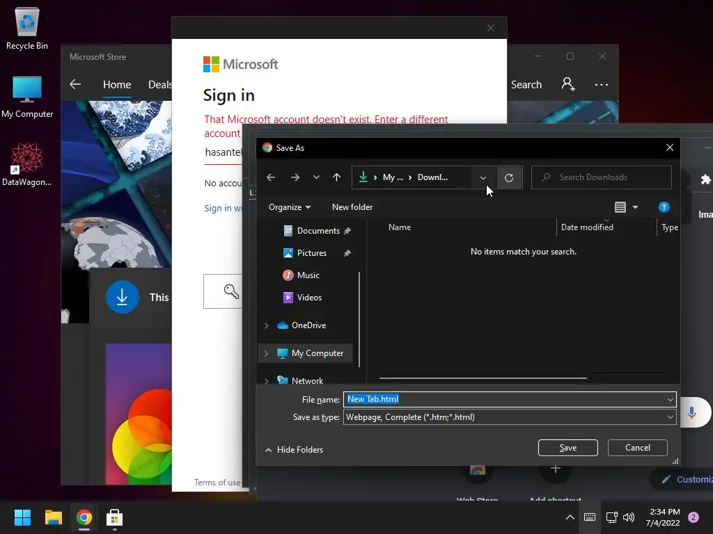Open Chrome extensions puzzle icon
This screenshot has width=713, height=534.
pos(706,179)
